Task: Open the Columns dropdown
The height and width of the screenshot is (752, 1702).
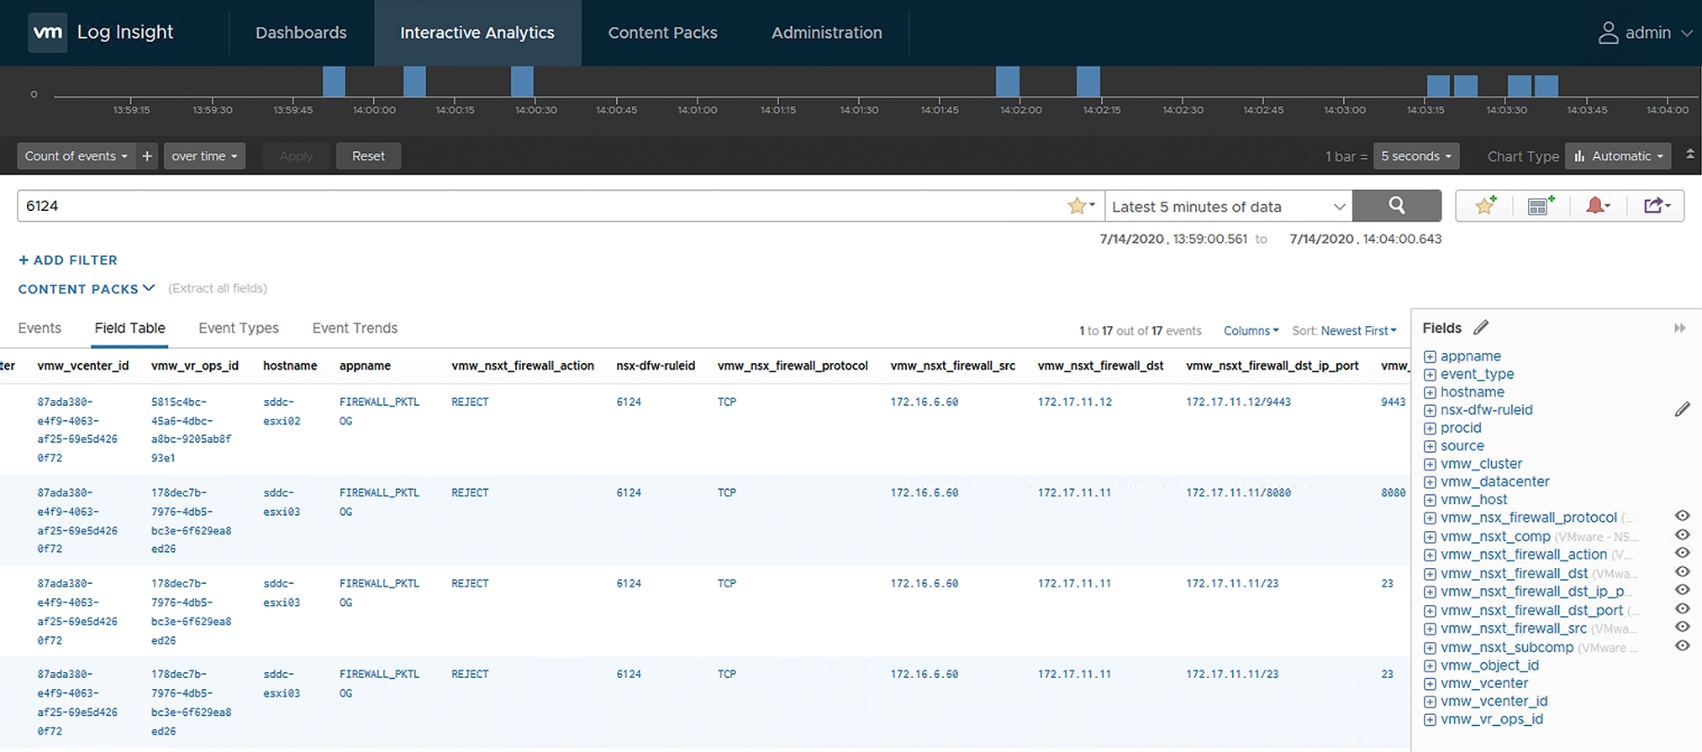Action: click(1251, 331)
